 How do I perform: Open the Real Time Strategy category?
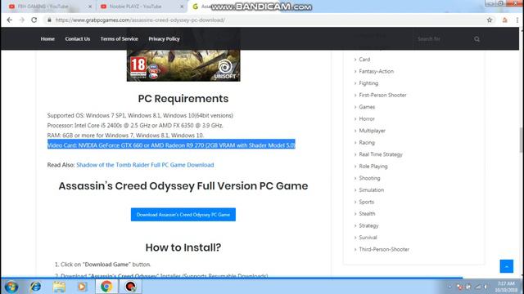381,154
